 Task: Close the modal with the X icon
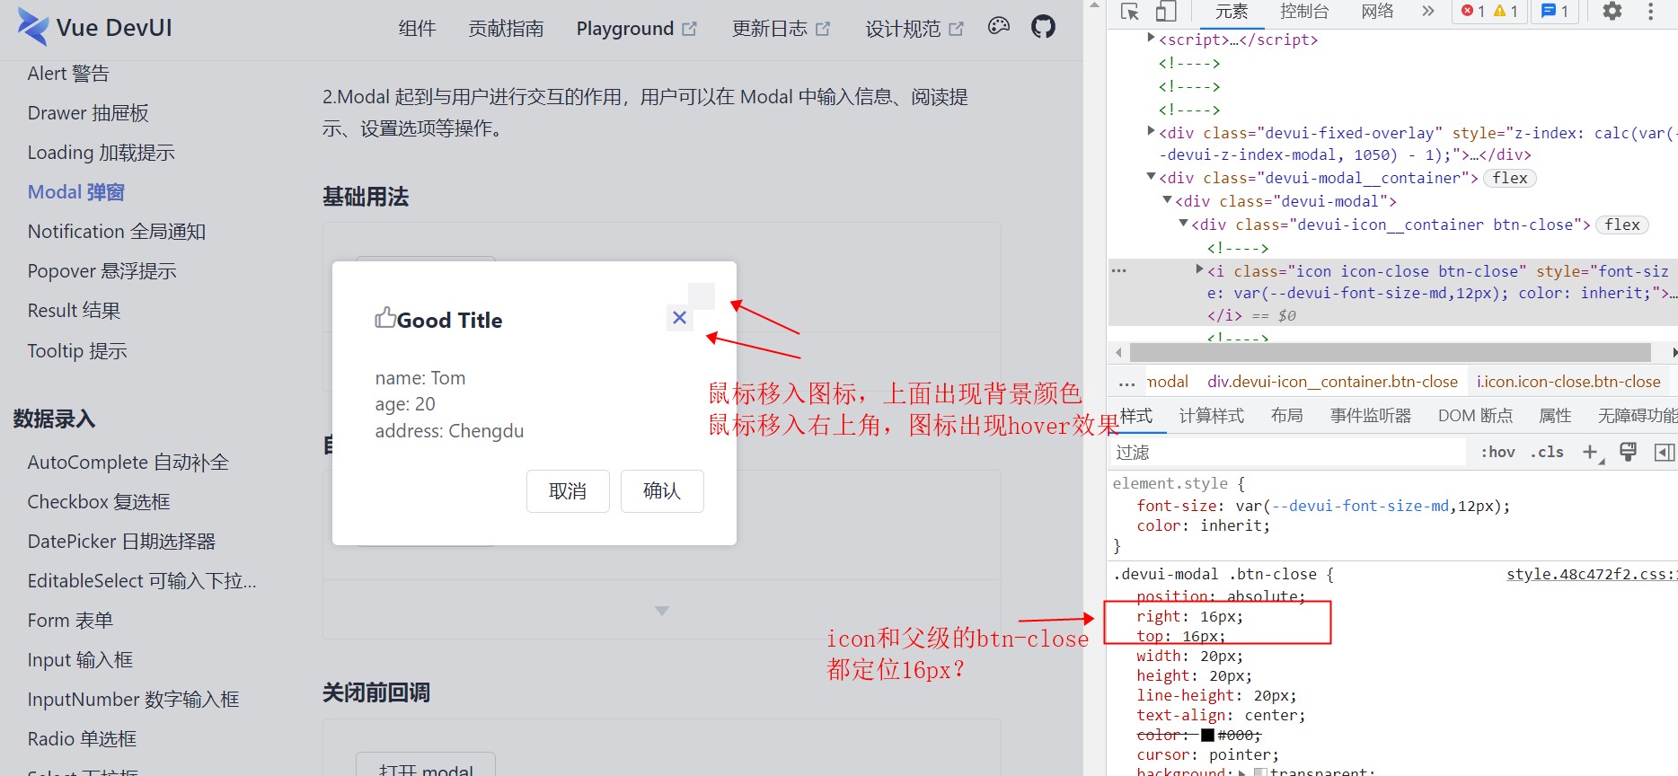click(680, 318)
